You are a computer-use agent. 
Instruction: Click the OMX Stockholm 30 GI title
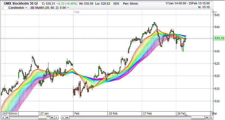click(21, 4)
